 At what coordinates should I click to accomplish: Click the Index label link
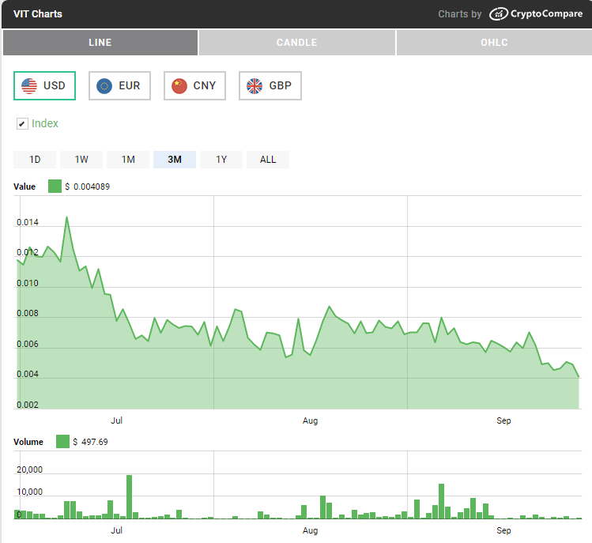tap(45, 123)
